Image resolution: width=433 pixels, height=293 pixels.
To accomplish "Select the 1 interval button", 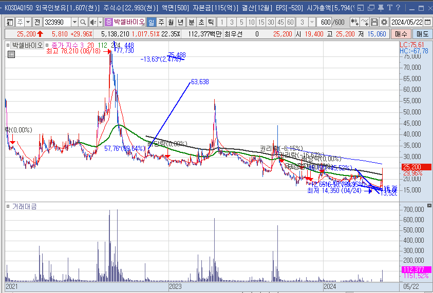I will tap(222, 22).
